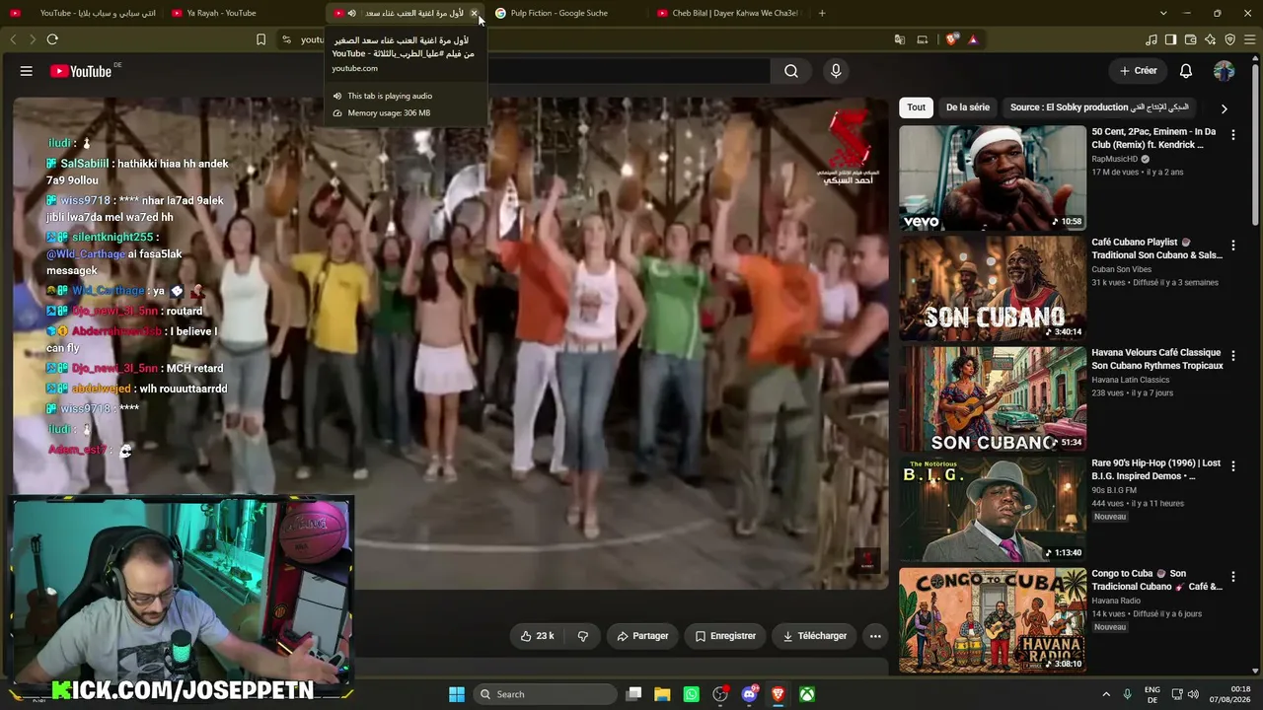Toggle the browser sidebar panel
The width and height of the screenshot is (1263, 710).
click(1171, 39)
